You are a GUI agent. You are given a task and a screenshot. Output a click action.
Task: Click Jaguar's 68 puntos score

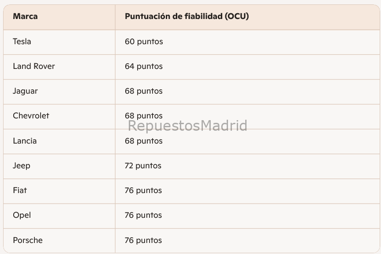[x=144, y=91]
